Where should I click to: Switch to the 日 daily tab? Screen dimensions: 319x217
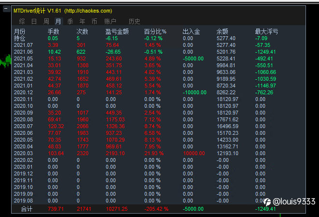[34, 21]
